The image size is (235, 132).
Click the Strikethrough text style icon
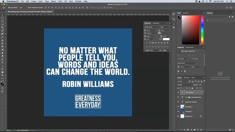pos(167,43)
